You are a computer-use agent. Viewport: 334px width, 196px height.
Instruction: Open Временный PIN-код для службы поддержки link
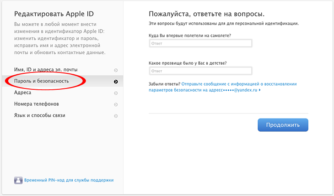pyautogui.click(x=69, y=180)
